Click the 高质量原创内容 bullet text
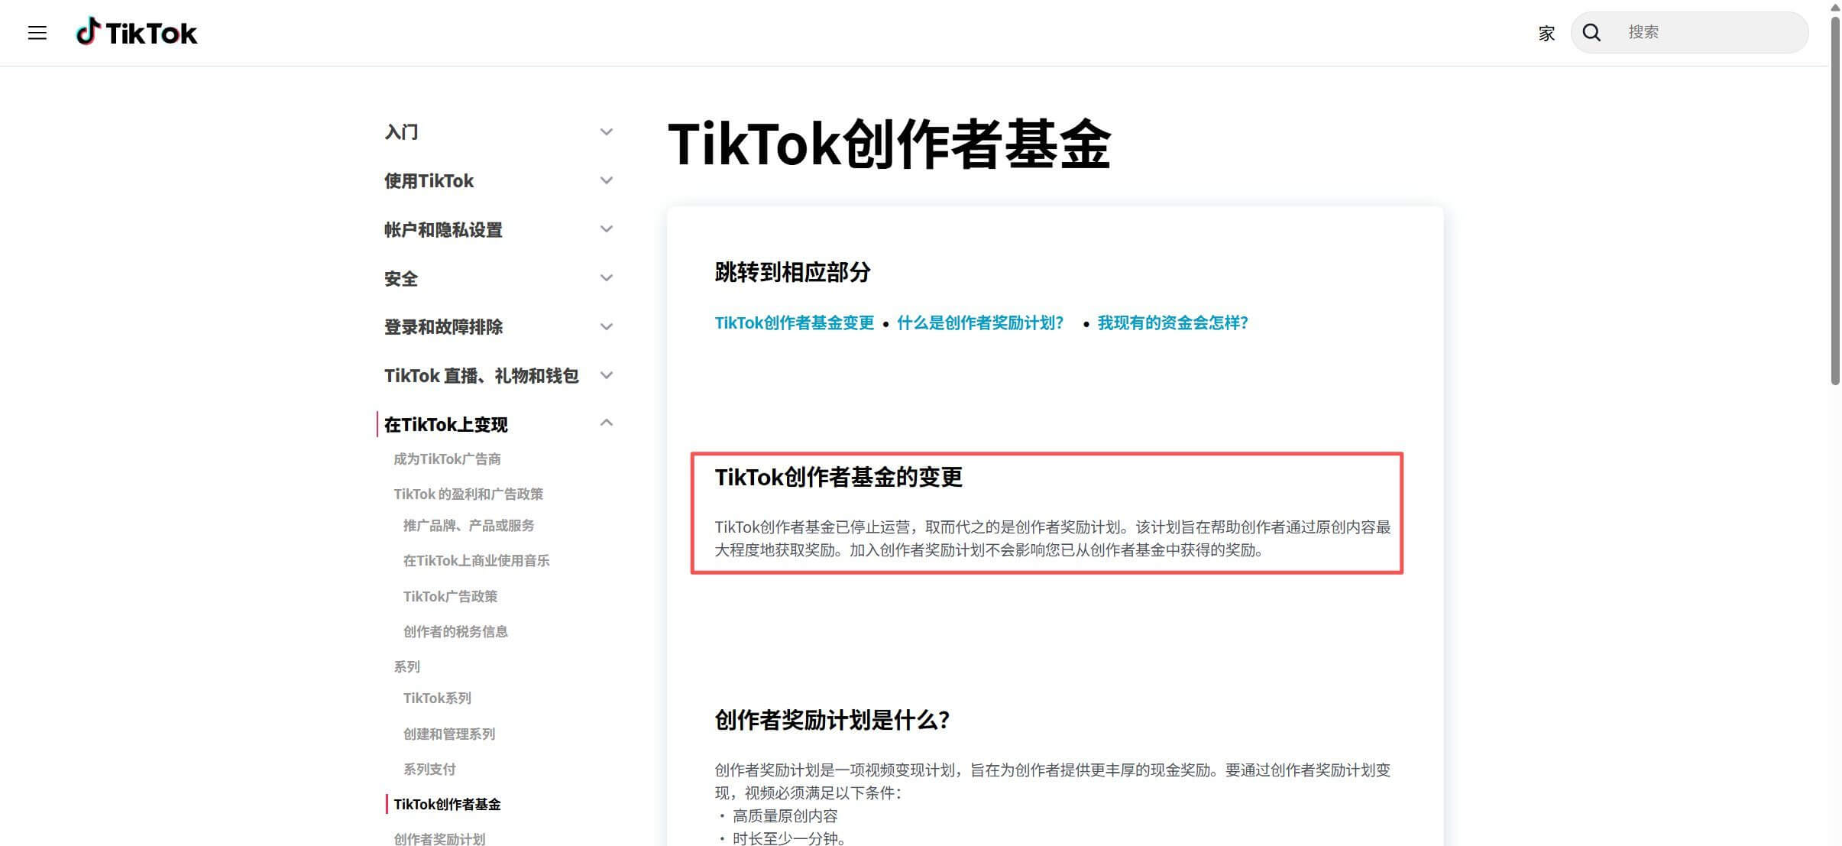1842x846 pixels. [785, 816]
